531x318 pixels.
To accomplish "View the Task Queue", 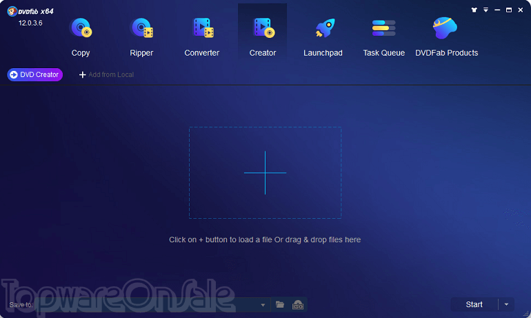I will [x=383, y=37].
